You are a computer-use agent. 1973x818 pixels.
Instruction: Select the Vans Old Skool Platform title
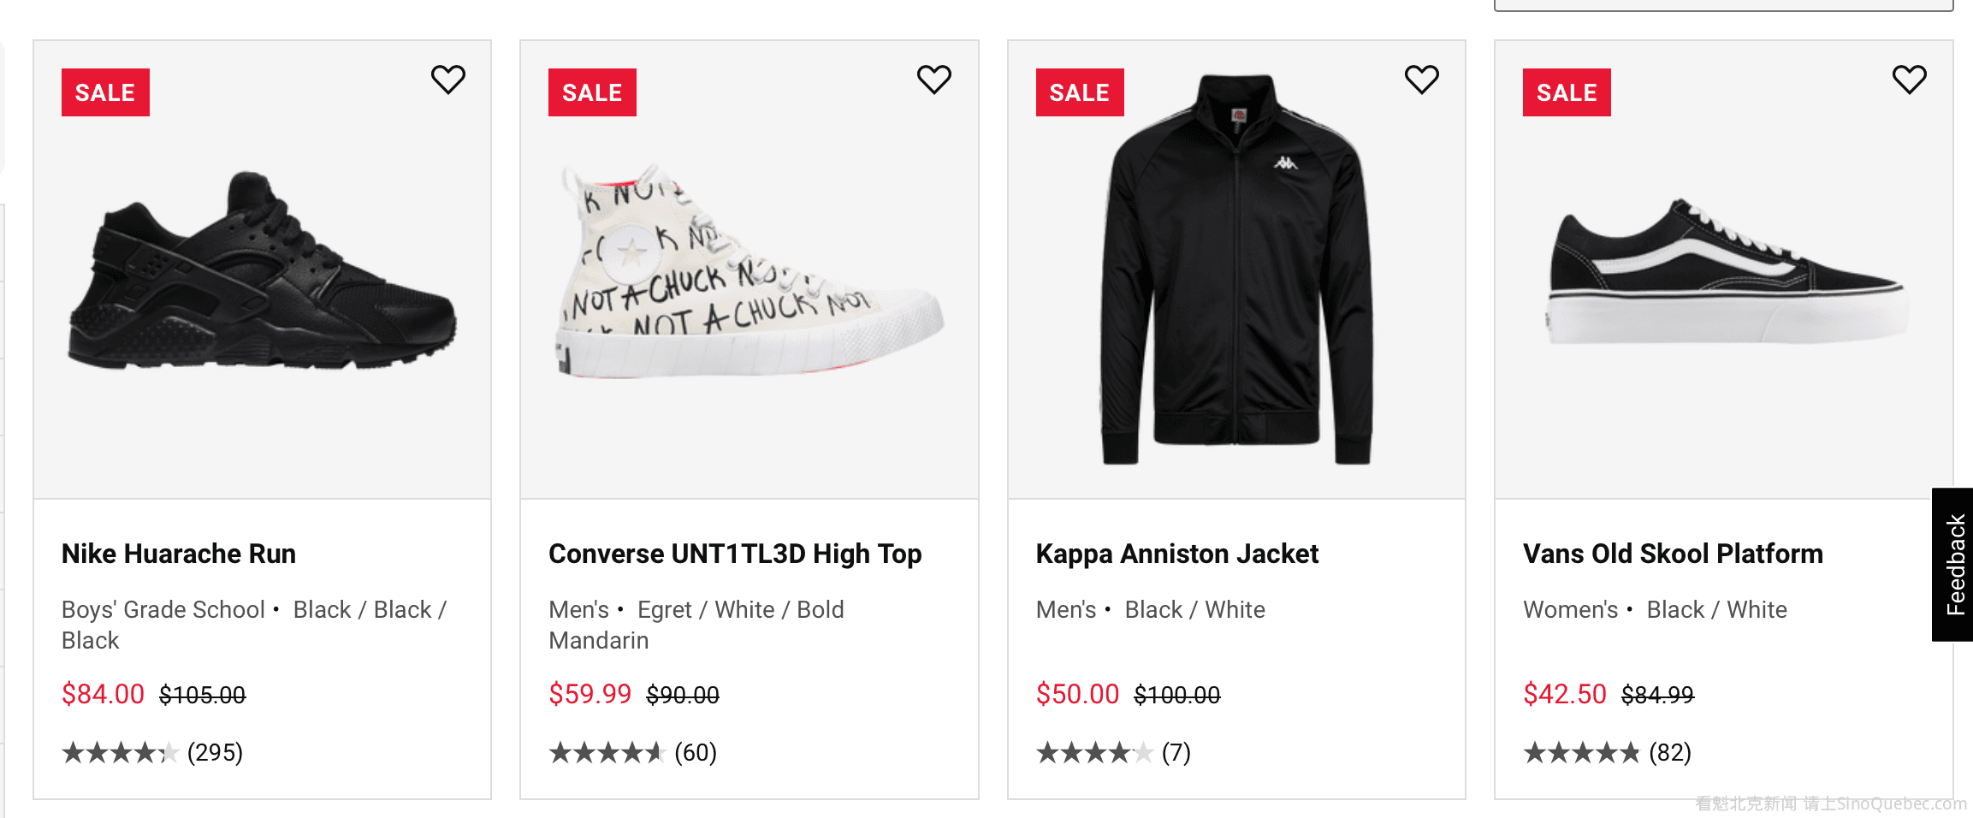pos(1673,554)
